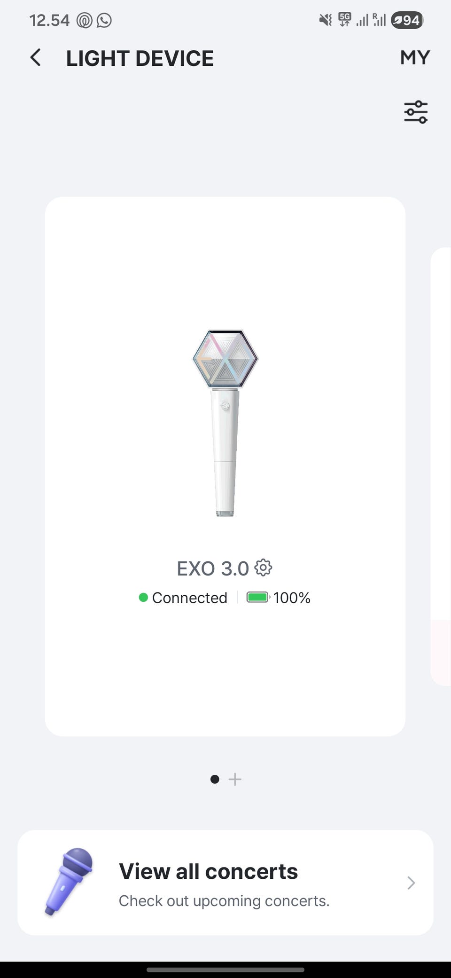Open EXO 3.0 gear settings

263,568
